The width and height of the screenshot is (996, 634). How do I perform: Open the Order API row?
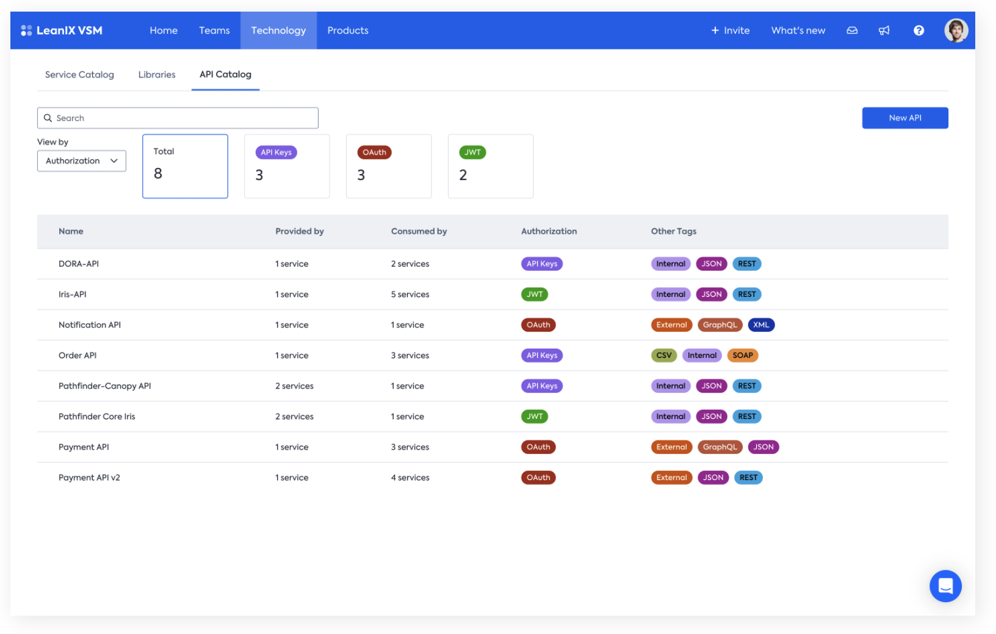click(x=493, y=355)
